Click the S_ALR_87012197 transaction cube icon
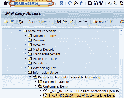This screenshot has width=124, height=98. (x=45, y=95)
